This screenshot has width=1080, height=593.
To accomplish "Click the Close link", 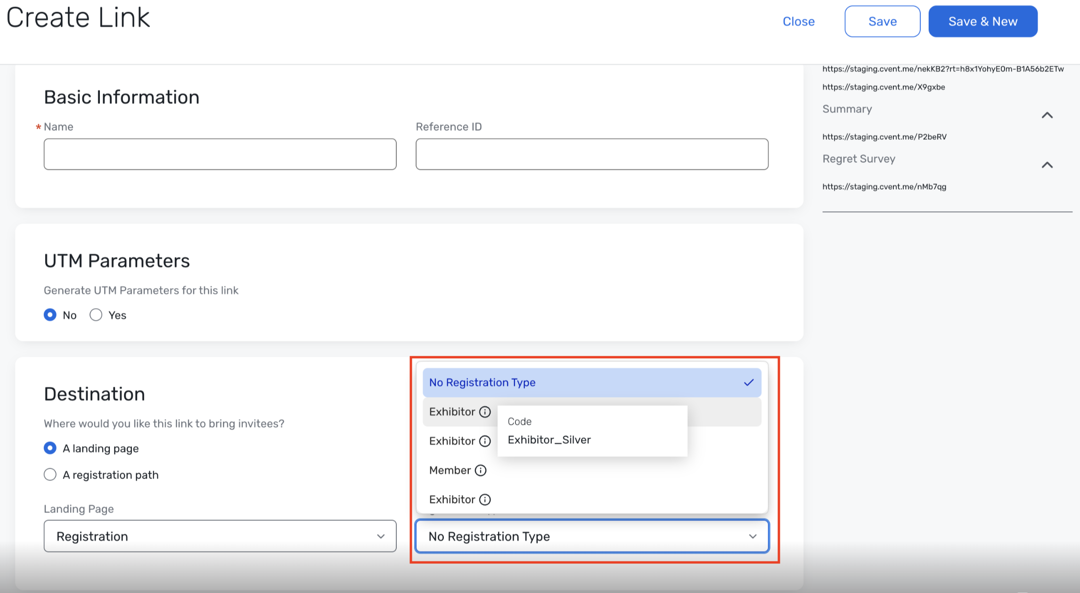I will [798, 21].
